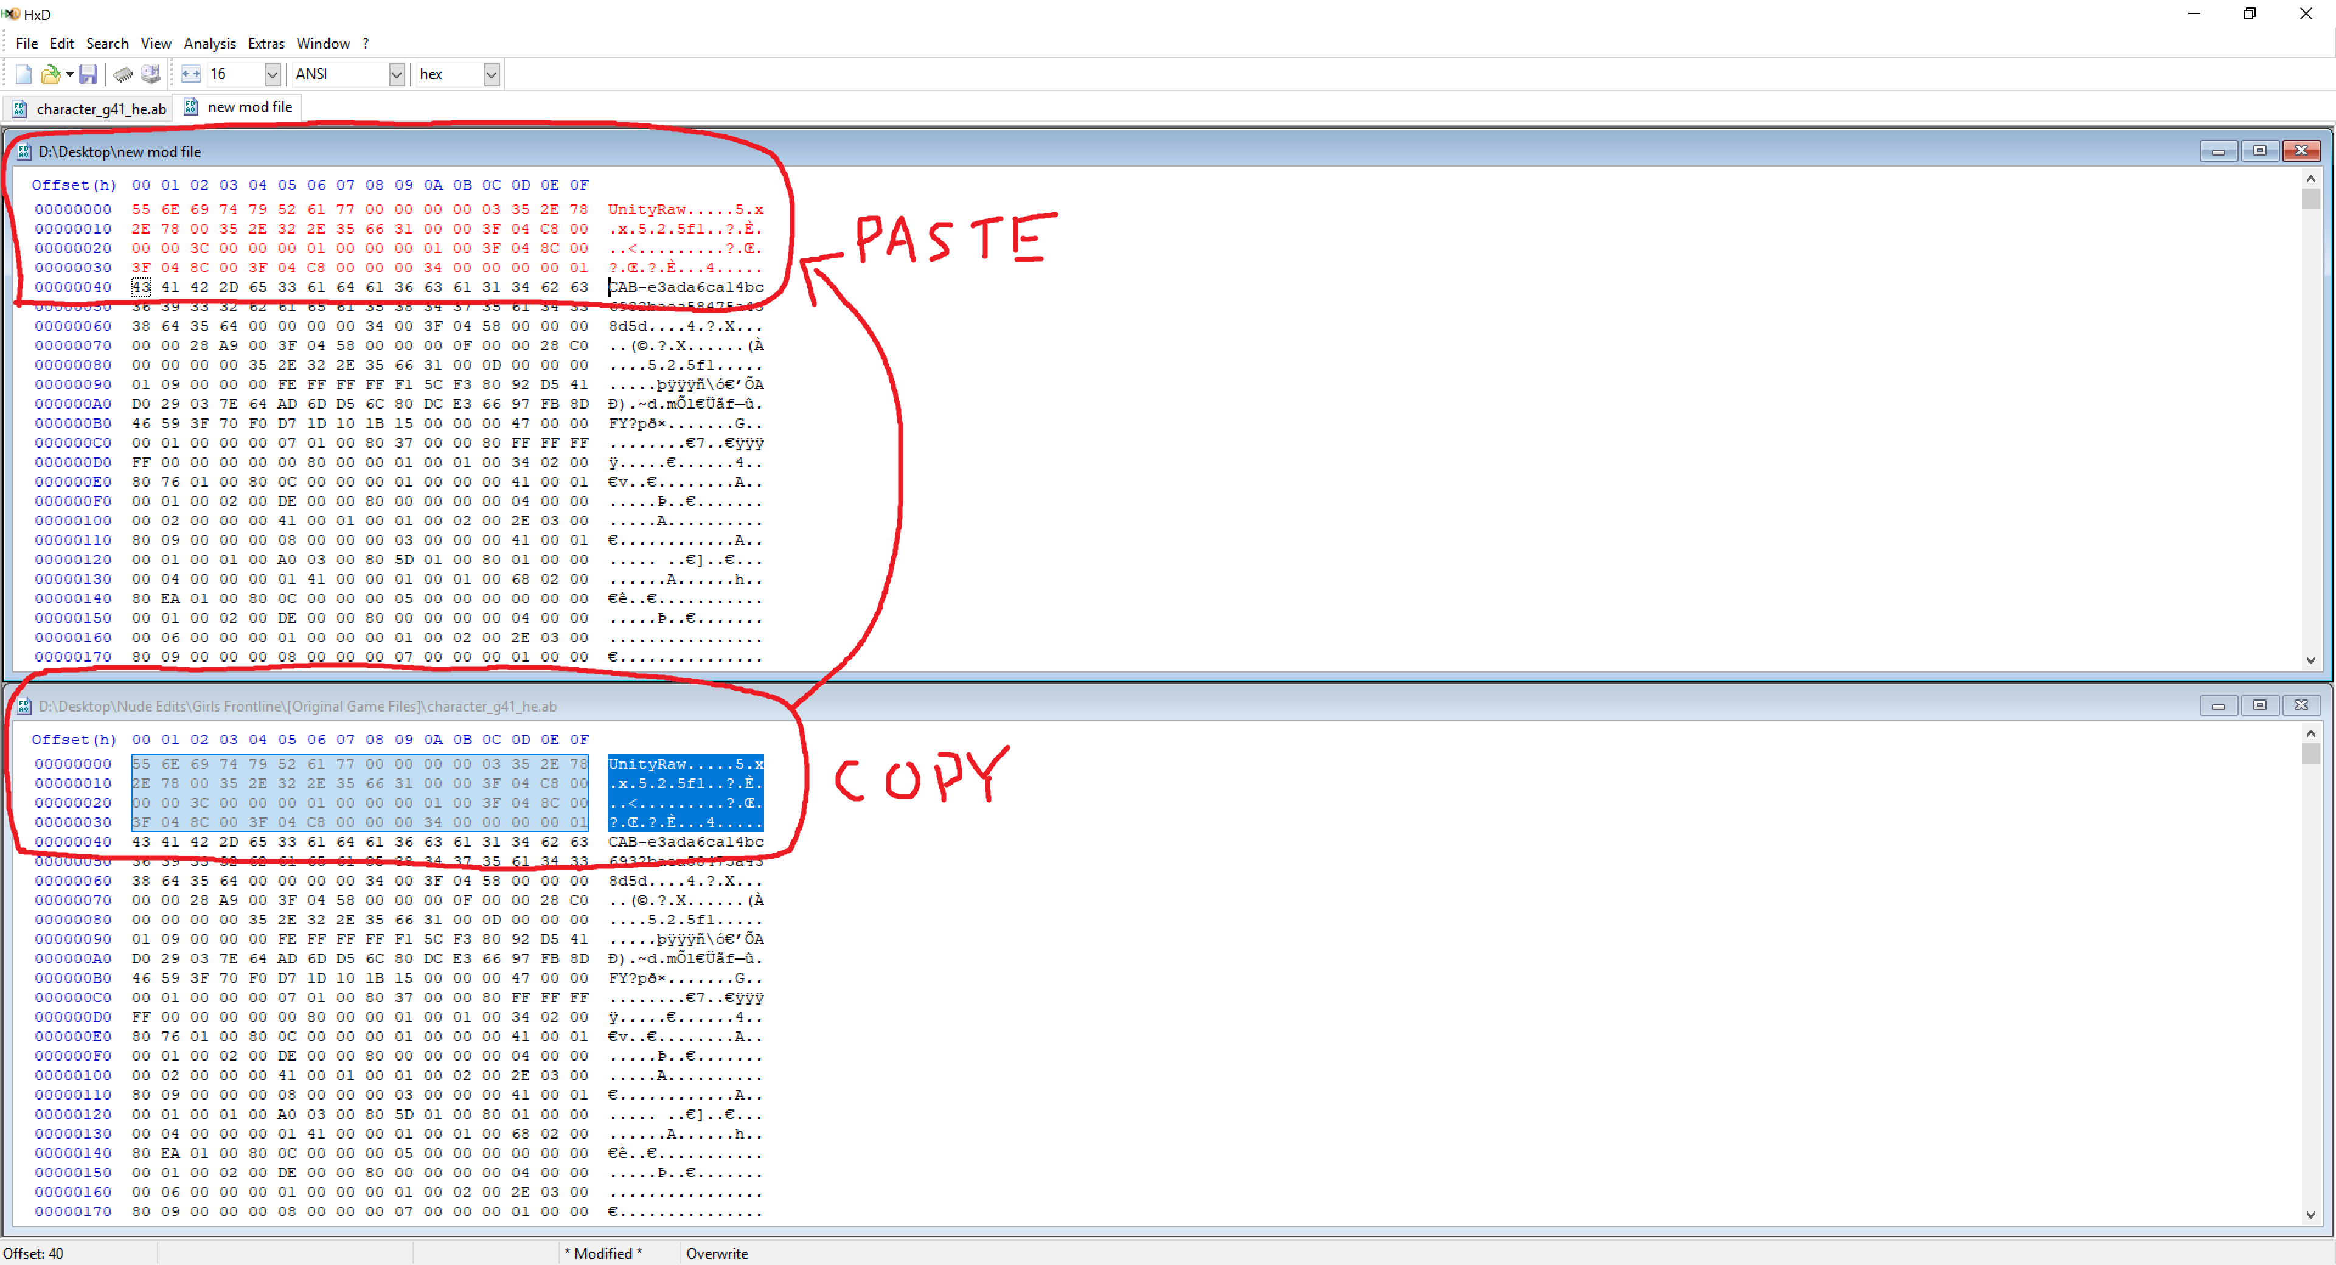Open the ANSI charset dropdown
Viewport: 2336px width, 1265px height.
click(396, 74)
